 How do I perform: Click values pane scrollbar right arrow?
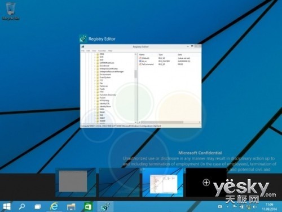pos(200,122)
